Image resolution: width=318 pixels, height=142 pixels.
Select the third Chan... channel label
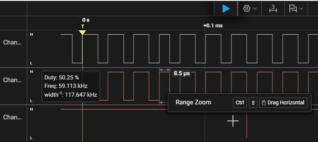pos(12,117)
